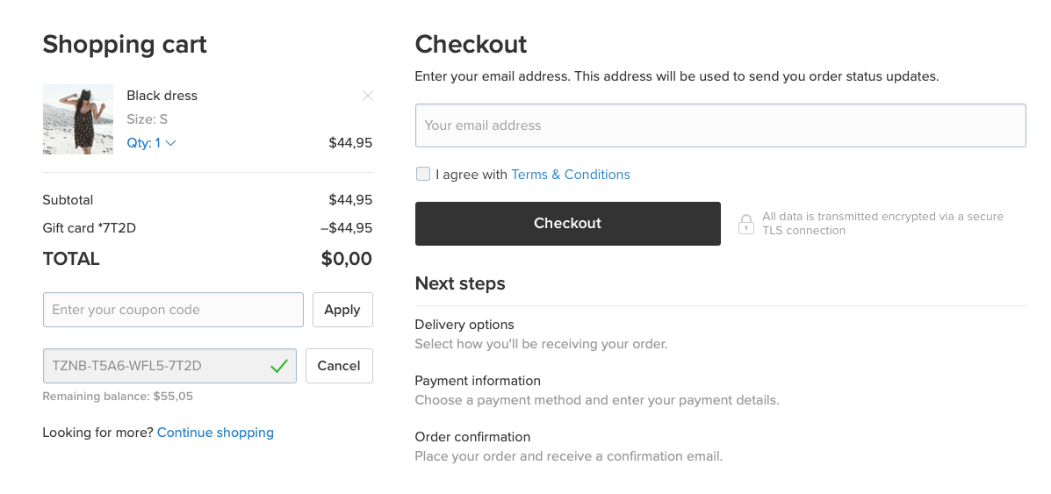Click the Black dress product name
1051x494 pixels.
pyautogui.click(x=162, y=96)
